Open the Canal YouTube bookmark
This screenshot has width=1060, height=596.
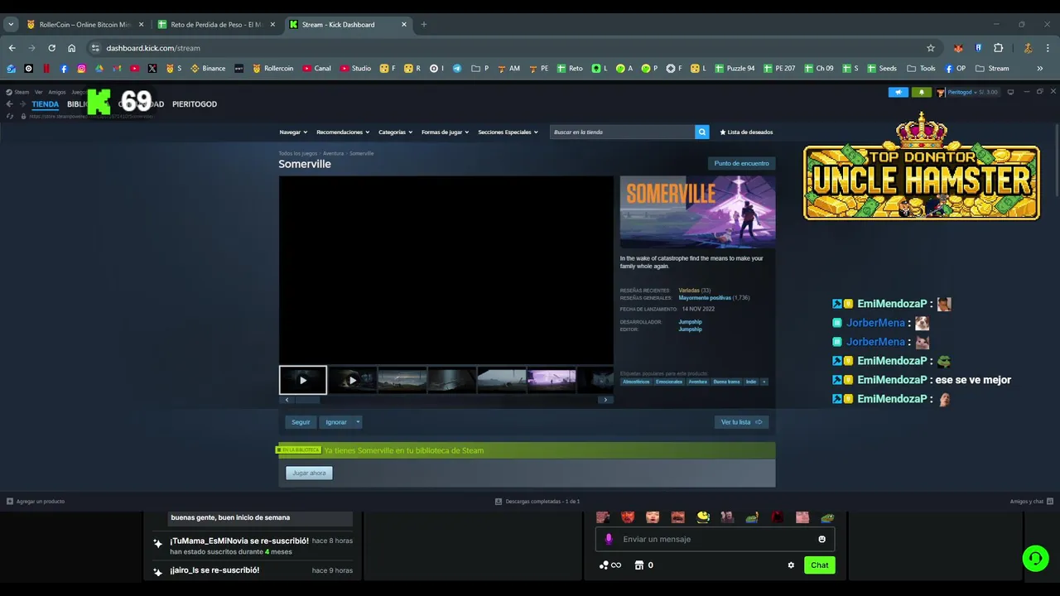tap(316, 69)
